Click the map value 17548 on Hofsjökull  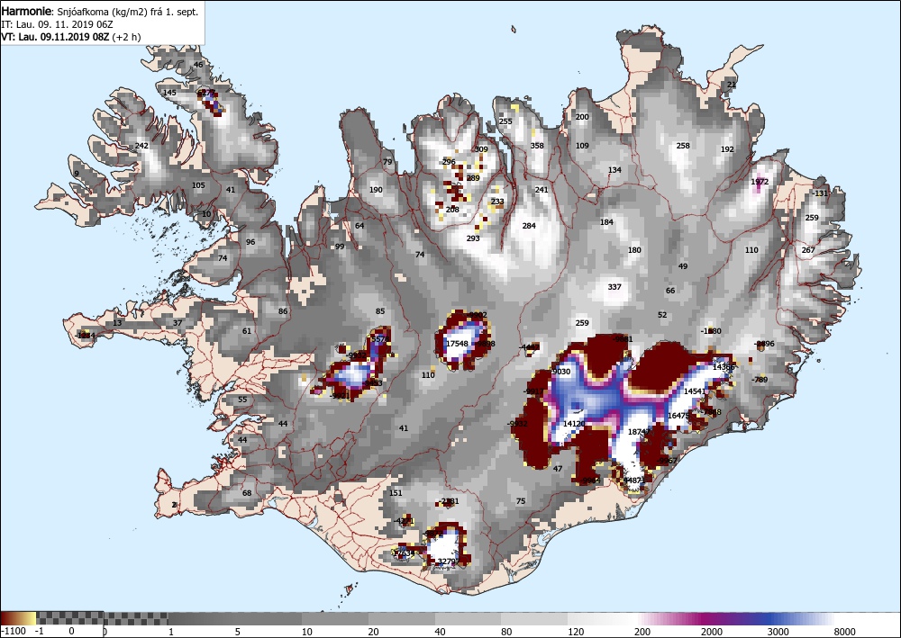[457, 344]
